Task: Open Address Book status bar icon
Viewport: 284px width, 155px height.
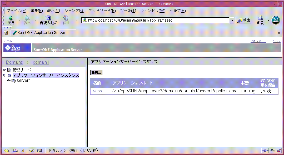Action: [39, 151]
